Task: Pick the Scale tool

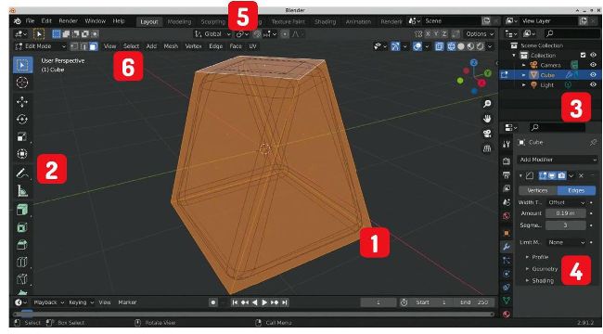Action: [x=22, y=136]
